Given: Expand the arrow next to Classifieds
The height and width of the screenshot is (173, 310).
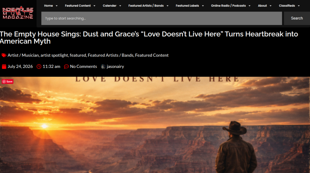Looking at the screenshot, I should (x=299, y=6).
